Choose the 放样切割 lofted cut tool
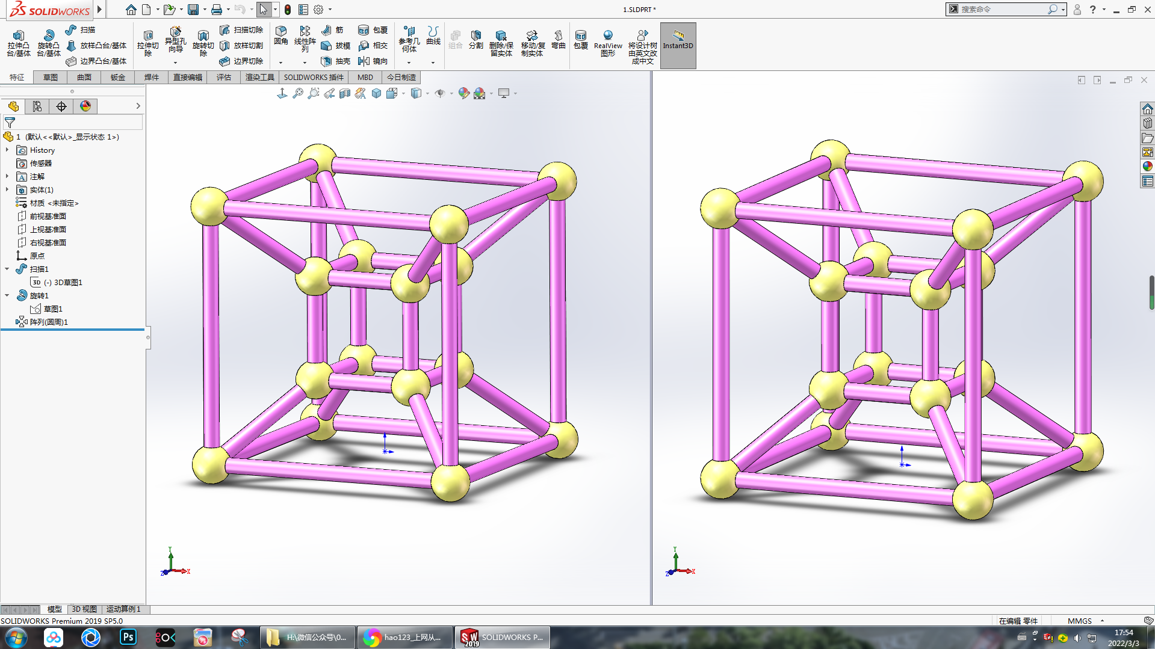 click(x=241, y=45)
